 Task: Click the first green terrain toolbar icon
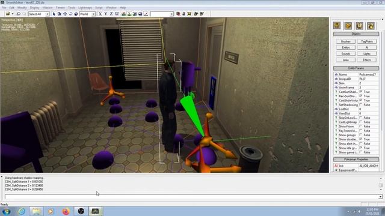point(123,14)
